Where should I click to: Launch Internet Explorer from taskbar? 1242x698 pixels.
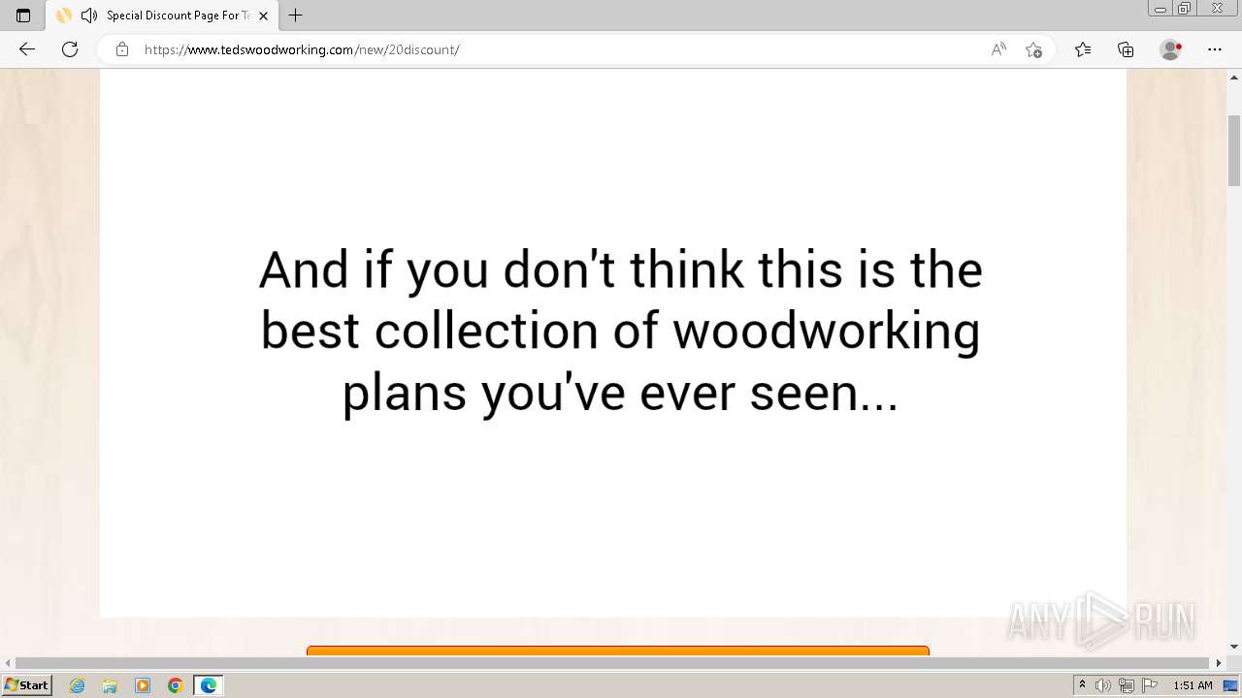[x=78, y=685]
